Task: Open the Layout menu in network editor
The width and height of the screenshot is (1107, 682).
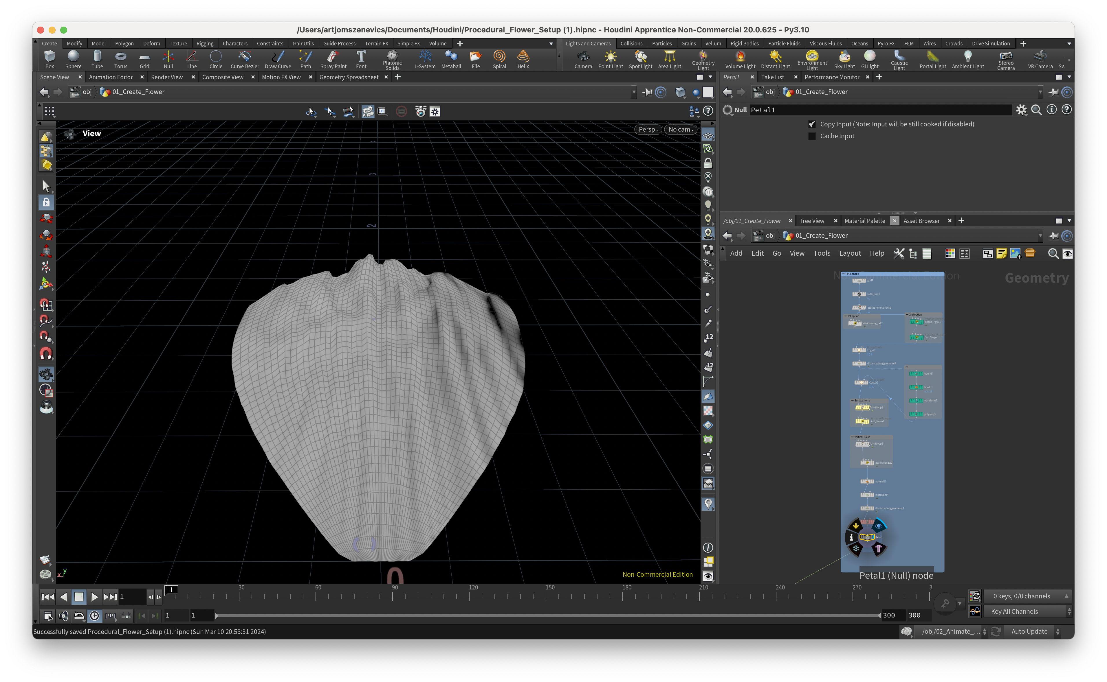Action: (850, 253)
